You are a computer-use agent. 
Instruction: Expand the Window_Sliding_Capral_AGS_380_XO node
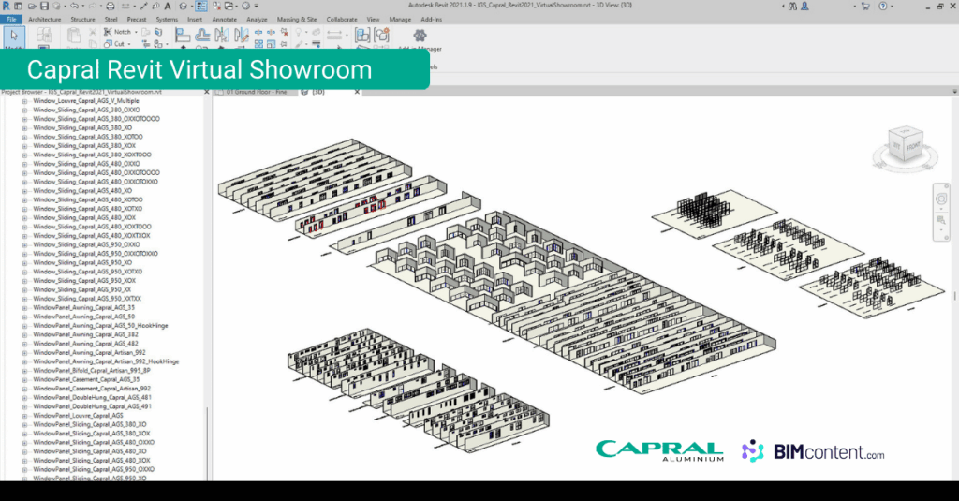[x=24, y=128]
